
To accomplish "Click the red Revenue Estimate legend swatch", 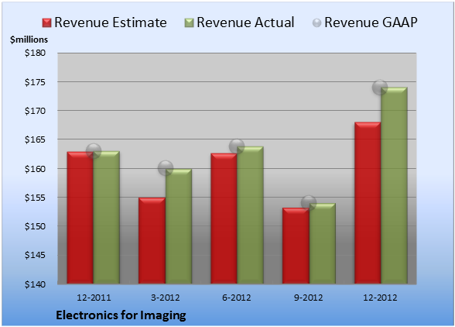I will pyautogui.click(x=46, y=23).
